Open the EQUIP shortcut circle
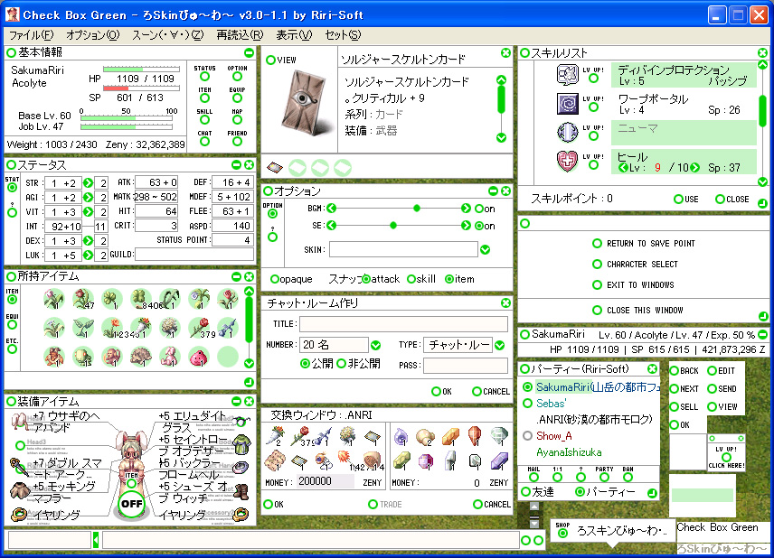 click(238, 98)
